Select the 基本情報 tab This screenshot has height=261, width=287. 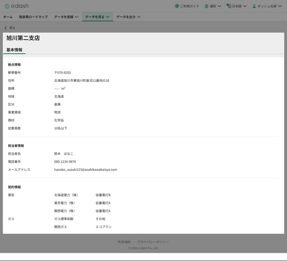pyautogui.click(x=14, y=50)
